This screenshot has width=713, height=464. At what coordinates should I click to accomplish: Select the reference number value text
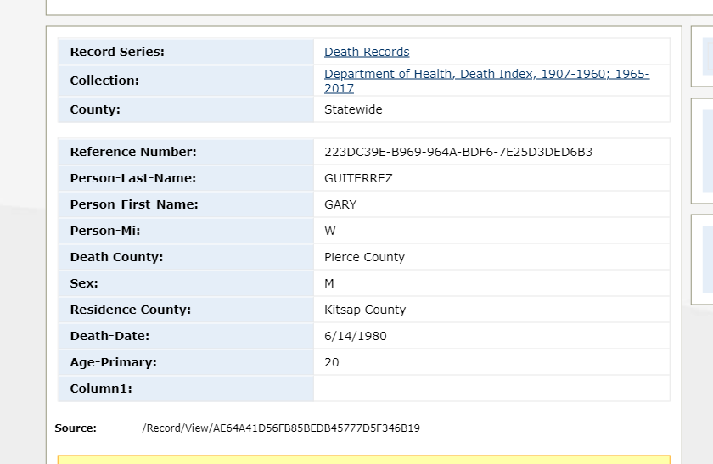(458, 152)
